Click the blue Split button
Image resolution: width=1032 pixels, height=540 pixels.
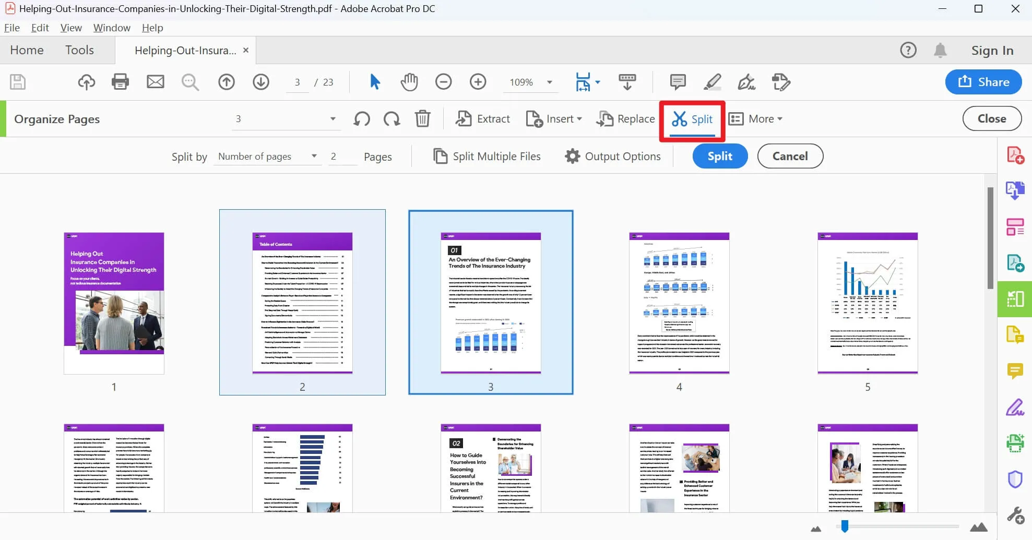pyautogui.click(x=720, y=156)
